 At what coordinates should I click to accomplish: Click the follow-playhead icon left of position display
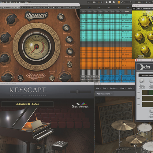88,2
